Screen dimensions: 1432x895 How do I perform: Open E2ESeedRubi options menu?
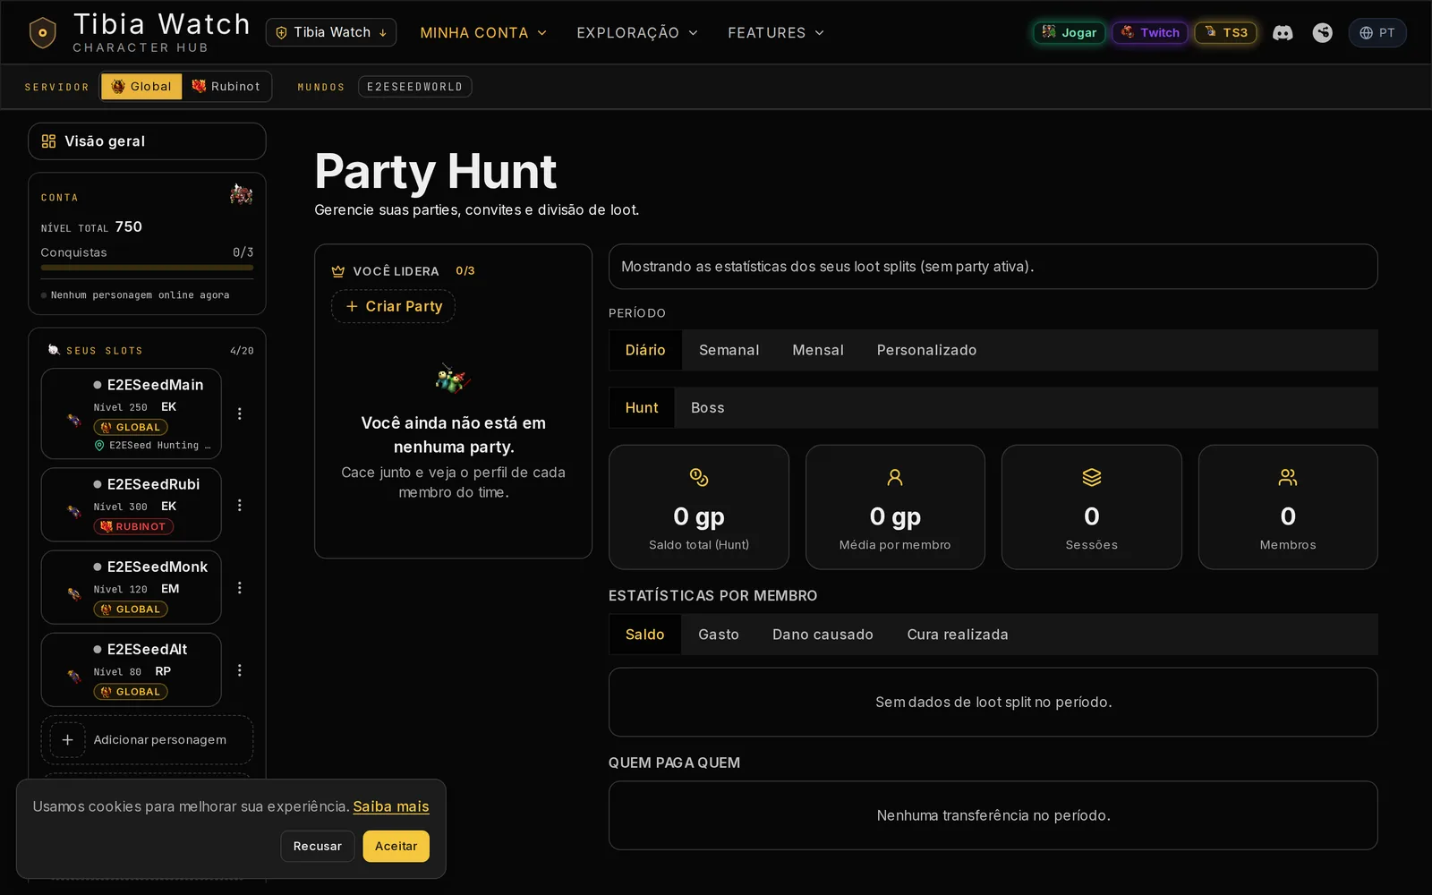coord(239,506)
